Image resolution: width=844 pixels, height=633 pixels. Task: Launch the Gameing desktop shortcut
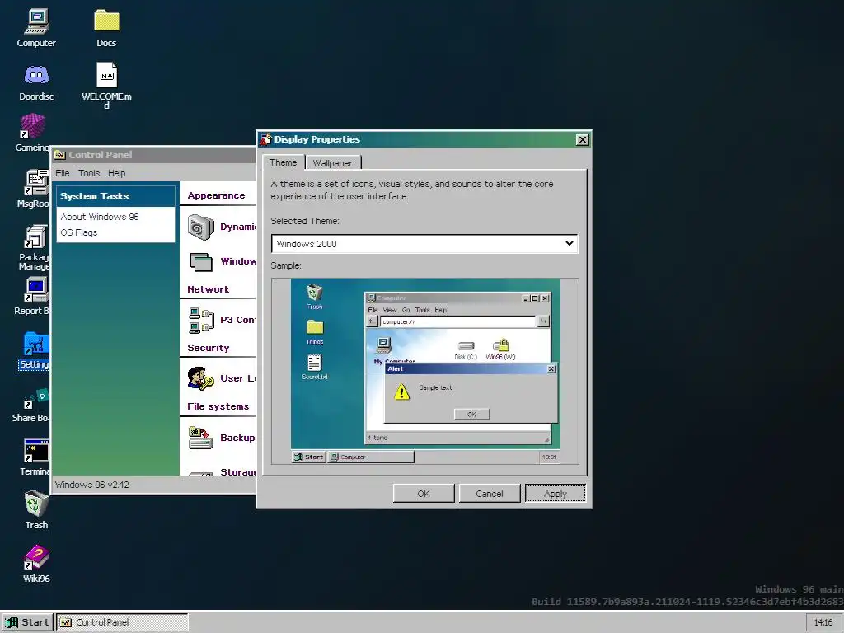pyautogui.click(x=32, y=133)
